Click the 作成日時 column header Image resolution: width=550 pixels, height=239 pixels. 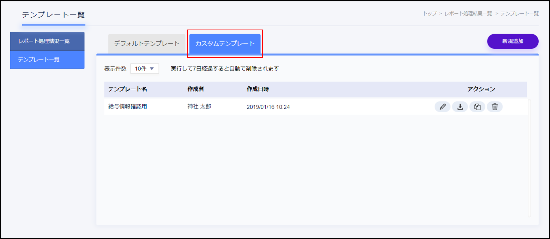coord(258,89)
